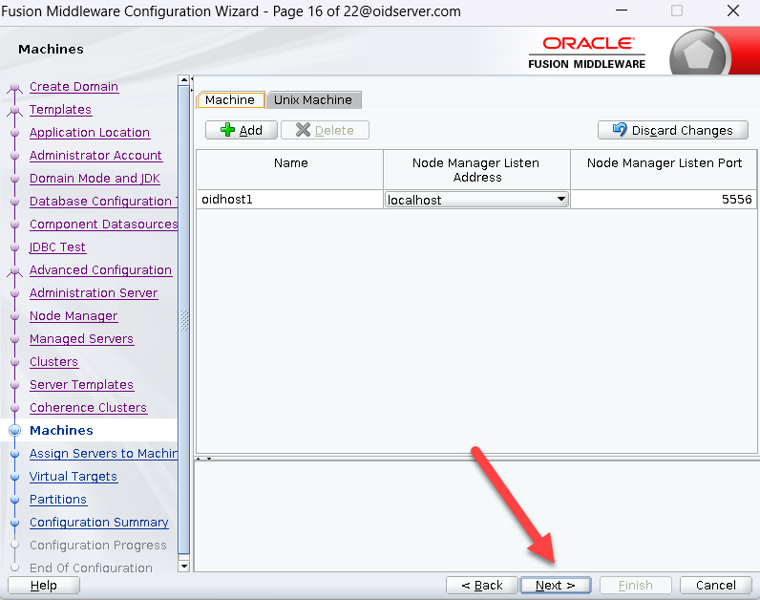This screenshot has width=760, height=600.
Task: Switch to the Unix Machine tab
Action: [x=313, y=99]
